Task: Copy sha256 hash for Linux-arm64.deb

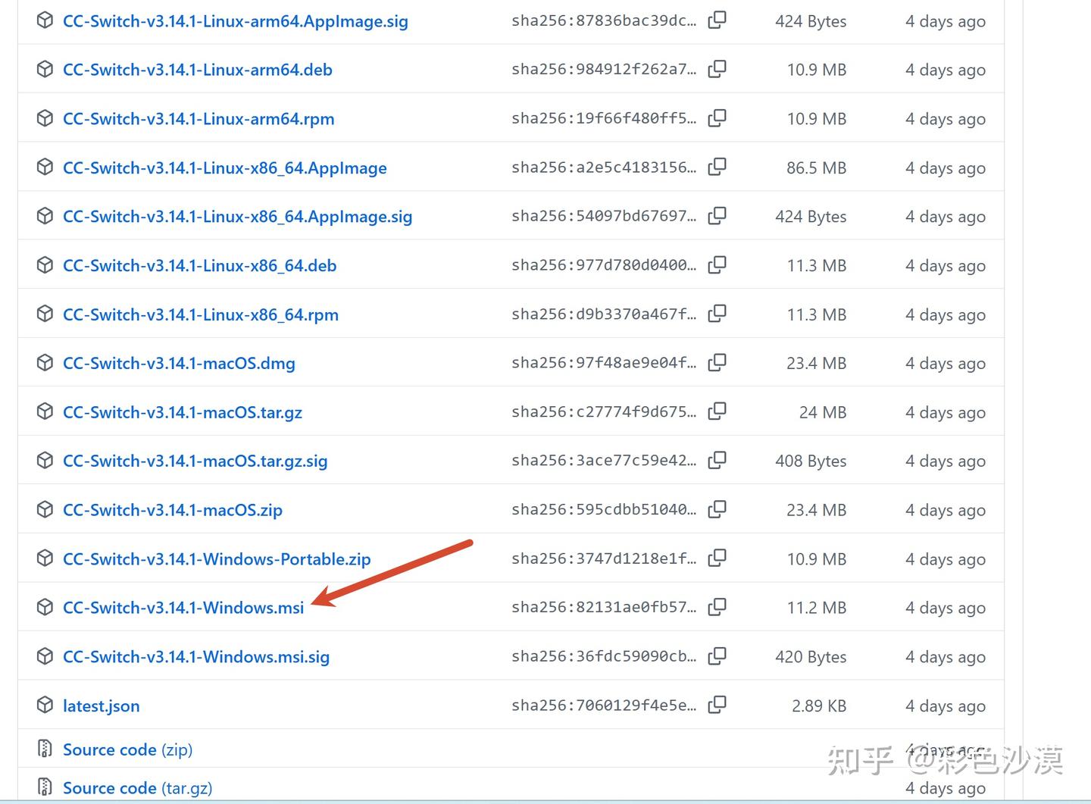Action: pyautogui.click(x=717, y=69)
